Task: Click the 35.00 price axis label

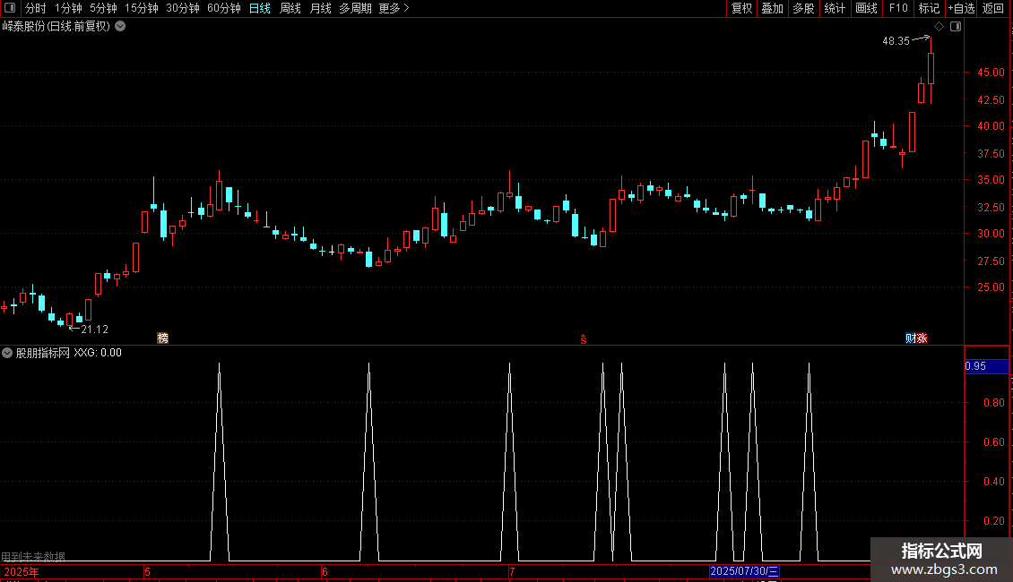Action: [991, 180]
